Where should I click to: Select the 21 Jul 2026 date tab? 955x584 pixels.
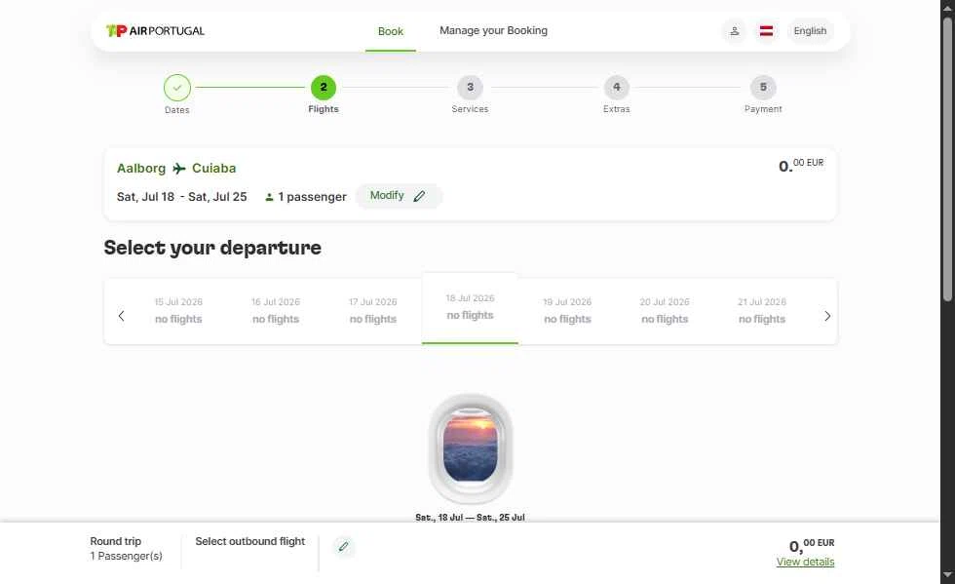coord(762,311)
